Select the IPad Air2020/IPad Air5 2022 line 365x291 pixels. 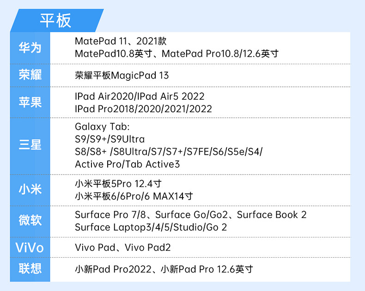tap(140, 97)
